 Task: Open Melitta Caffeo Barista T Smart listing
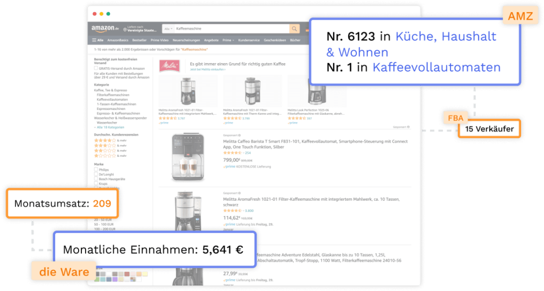tap(315, 144)
